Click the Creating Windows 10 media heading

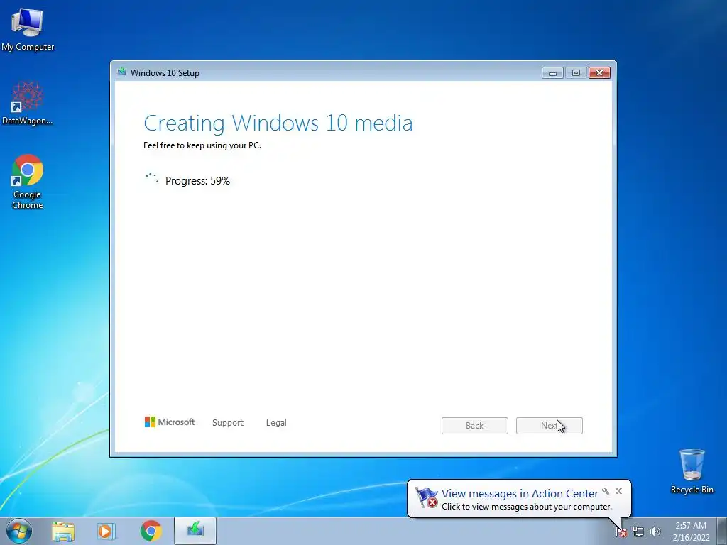(278, 123)
